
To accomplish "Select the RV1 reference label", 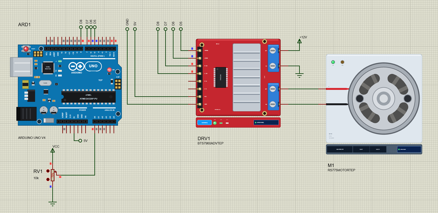I will [38, 171].
